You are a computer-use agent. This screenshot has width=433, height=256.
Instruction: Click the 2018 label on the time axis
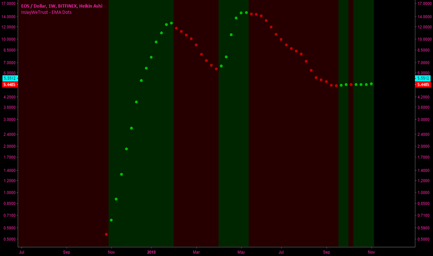(x=151, y=252)
